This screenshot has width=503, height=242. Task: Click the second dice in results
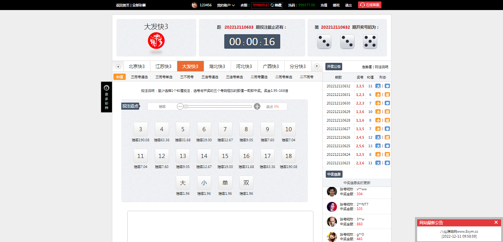click(347, 41)
